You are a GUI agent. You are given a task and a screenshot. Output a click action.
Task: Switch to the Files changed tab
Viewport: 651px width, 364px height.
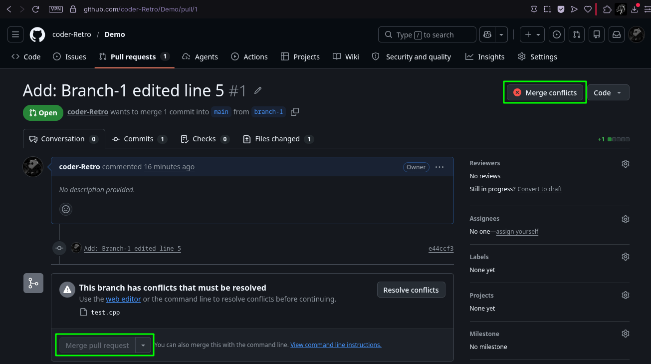coord(278,139)
